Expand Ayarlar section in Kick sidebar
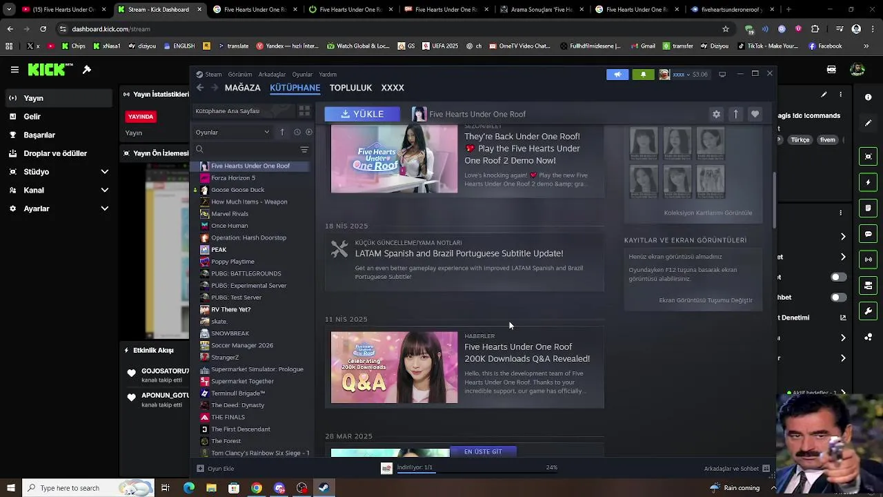The width and height of the screenshot is (883, 497). click(105, 208)
